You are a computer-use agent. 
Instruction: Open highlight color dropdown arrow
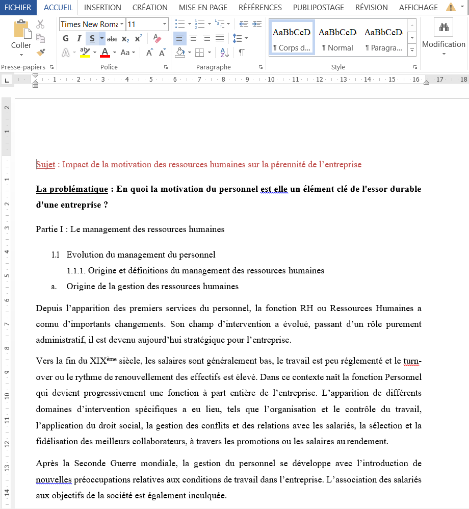95,52
